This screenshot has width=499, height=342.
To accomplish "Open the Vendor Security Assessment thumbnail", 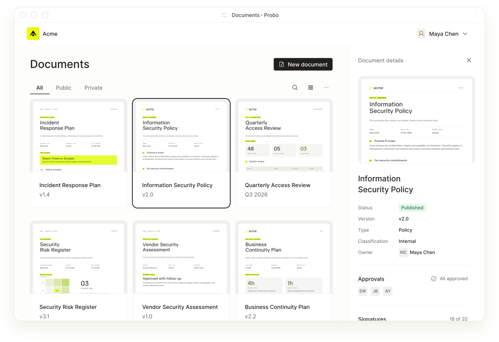I will (182, 258).
